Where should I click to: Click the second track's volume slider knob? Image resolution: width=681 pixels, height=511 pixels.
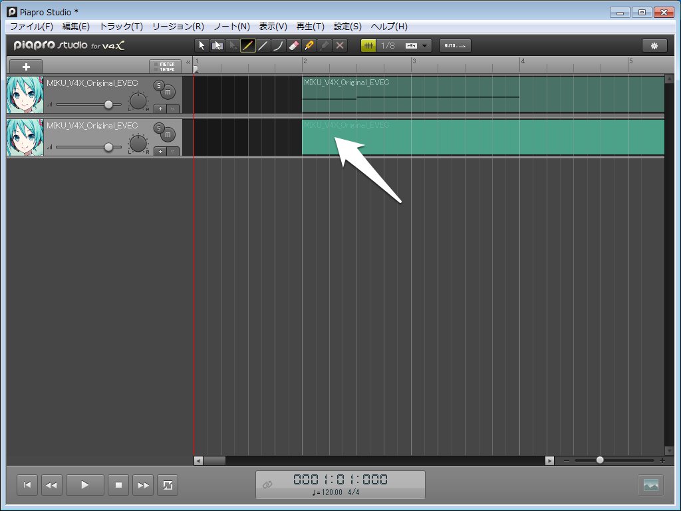tap(108, 147)
